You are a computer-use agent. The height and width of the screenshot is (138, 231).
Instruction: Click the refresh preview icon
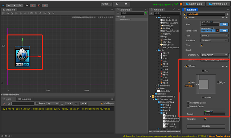(x=126, y=4)
